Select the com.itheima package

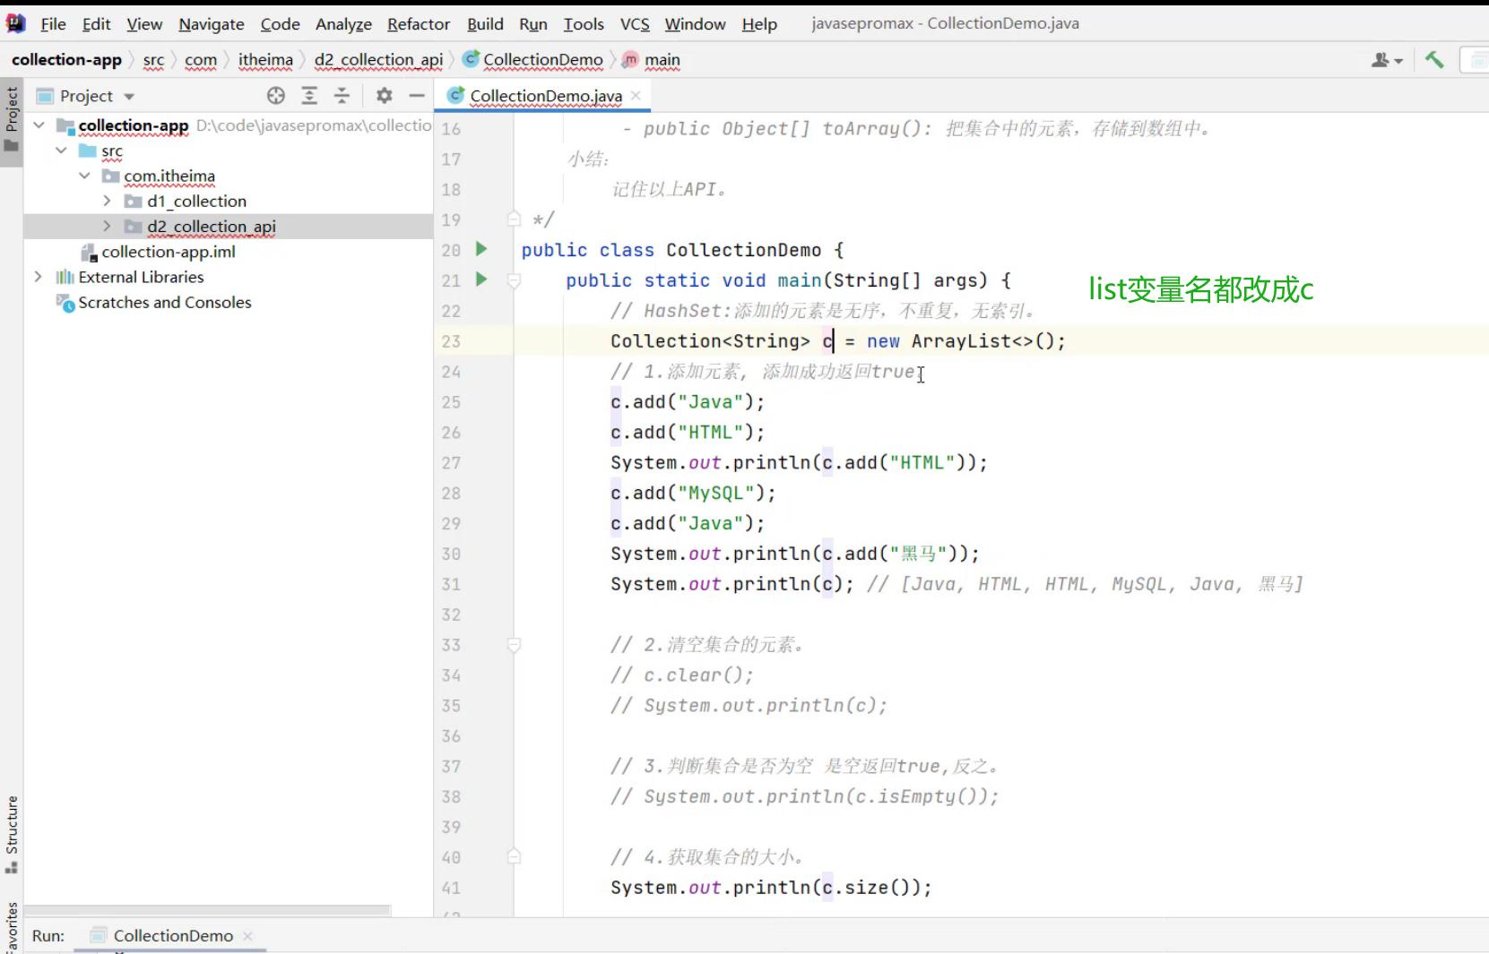(x=169, y=176)
